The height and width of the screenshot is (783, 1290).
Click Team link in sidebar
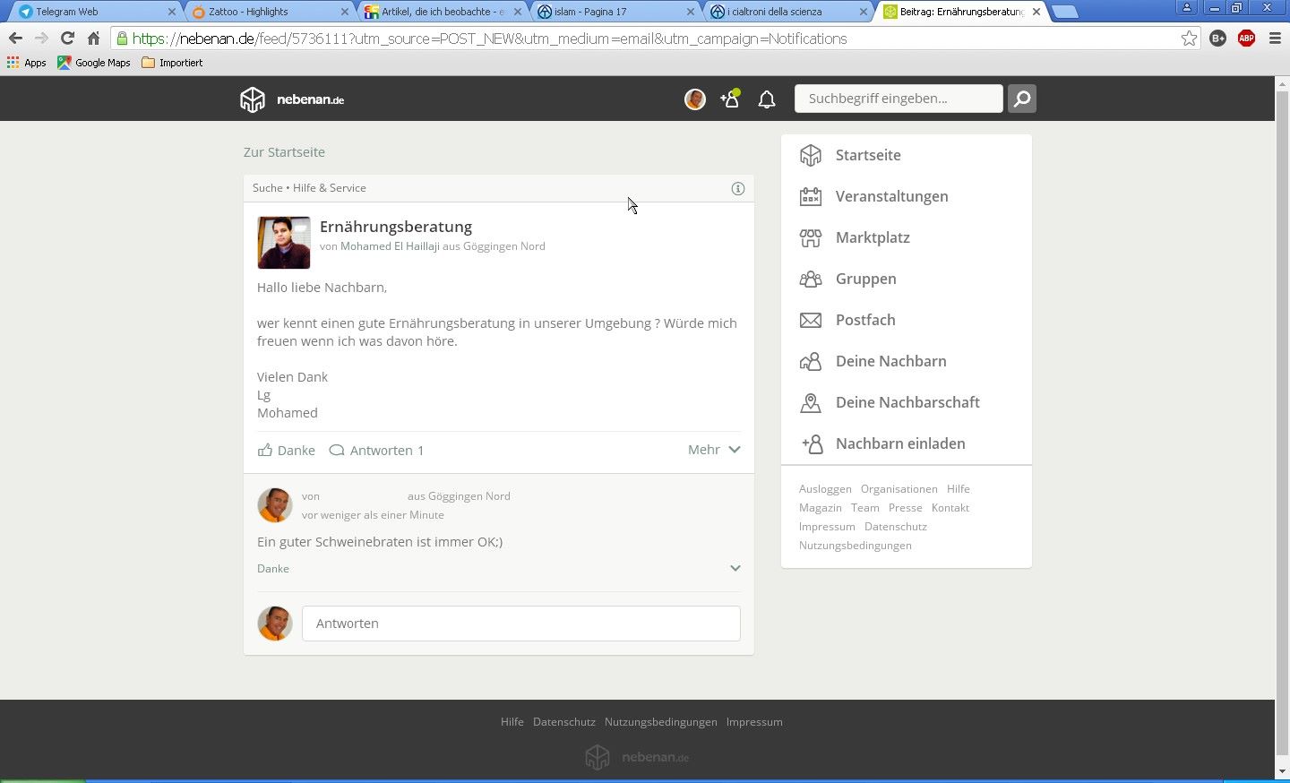coord(865,508)
